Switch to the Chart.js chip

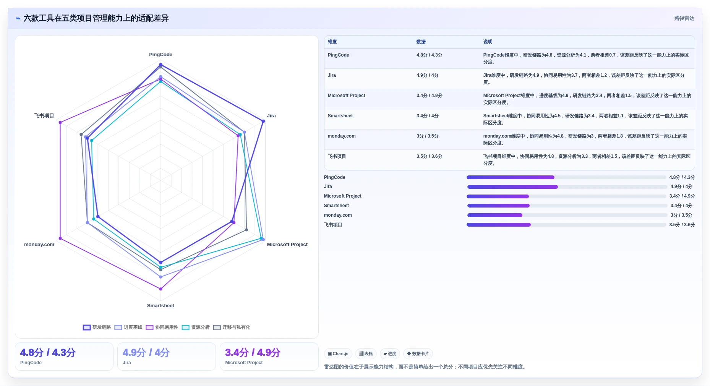338,354
